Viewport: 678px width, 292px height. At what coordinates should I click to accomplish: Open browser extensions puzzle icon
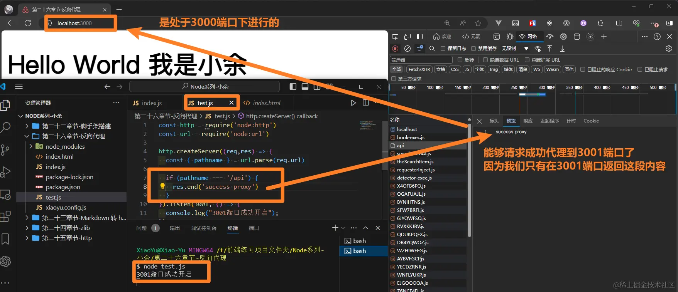click(x=600, y=23)
